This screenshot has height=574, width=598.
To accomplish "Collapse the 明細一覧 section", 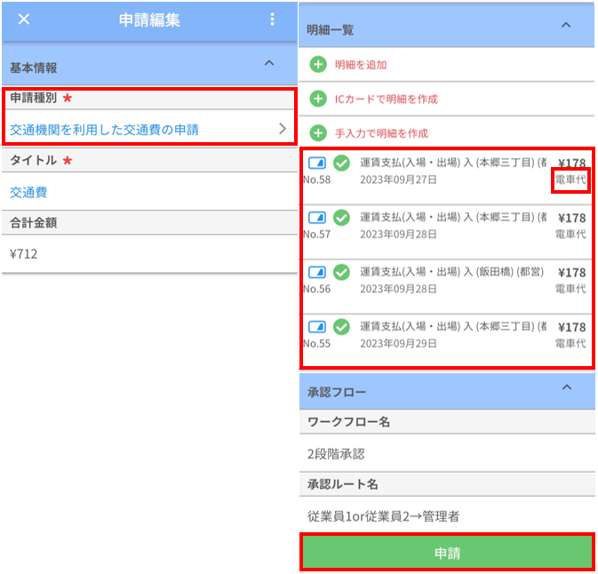I will pos(566,26).
